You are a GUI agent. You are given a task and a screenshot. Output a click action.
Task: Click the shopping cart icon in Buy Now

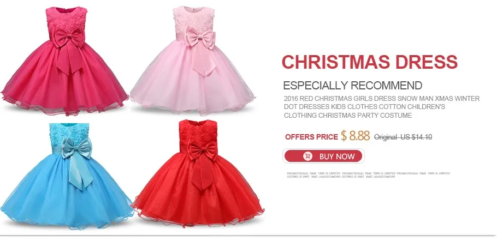(x=307, y=156)
